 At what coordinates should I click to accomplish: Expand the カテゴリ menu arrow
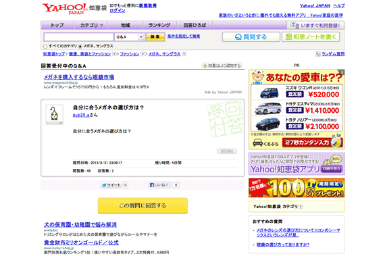(x=101, y=25)
